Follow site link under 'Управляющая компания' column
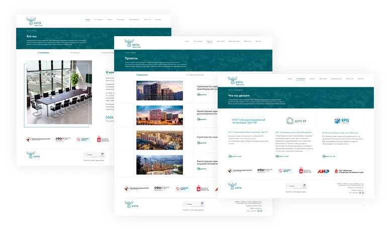 click(282, 156)
